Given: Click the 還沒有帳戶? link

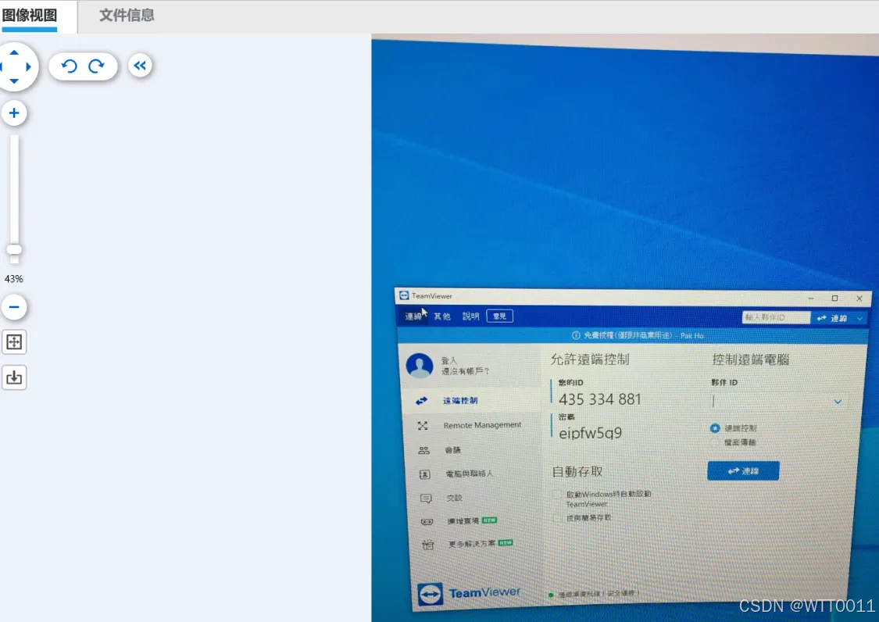Looking at the screenshot, I should pyautogui.click(x=465, y=370).
